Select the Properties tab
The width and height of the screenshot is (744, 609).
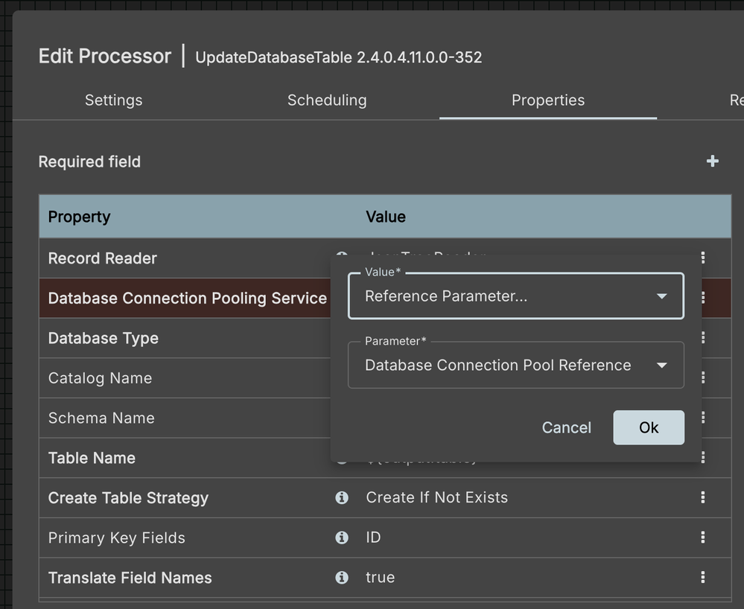click(547, 100)
